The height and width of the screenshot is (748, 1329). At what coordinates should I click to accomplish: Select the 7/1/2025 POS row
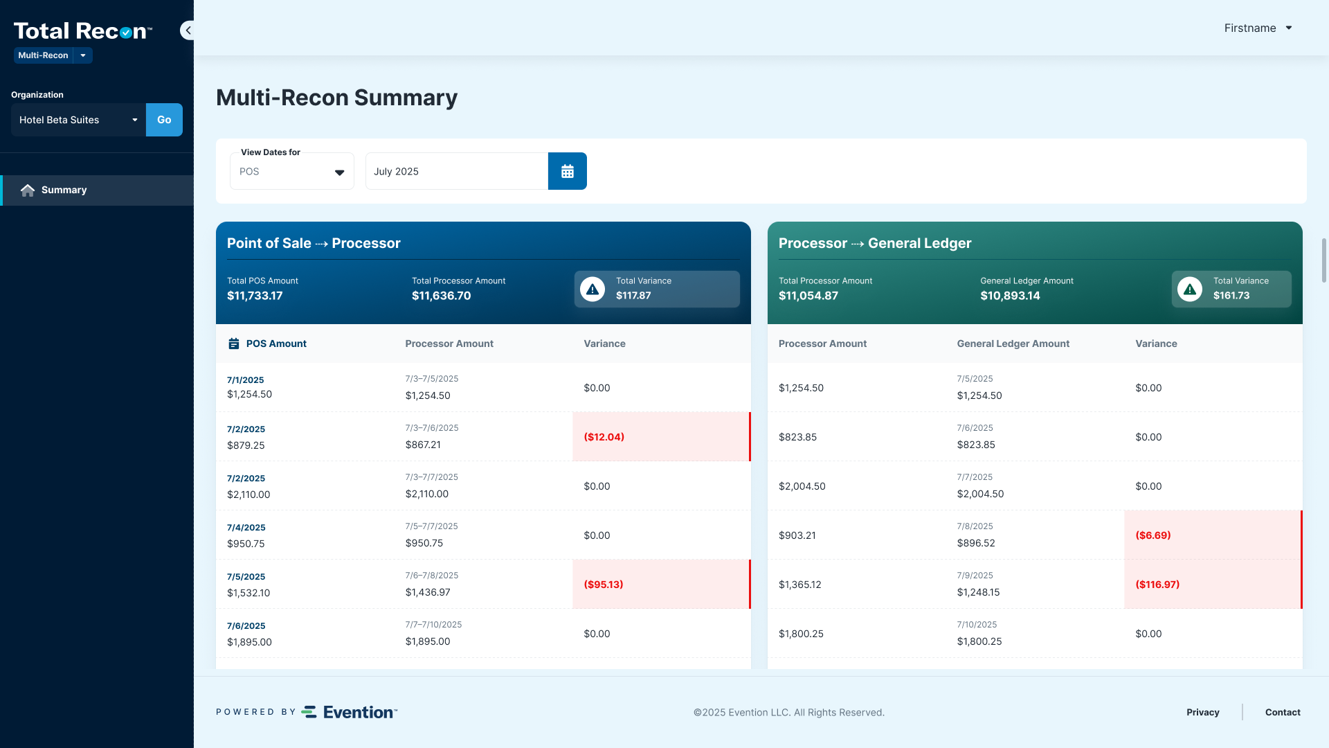[483, 388]
